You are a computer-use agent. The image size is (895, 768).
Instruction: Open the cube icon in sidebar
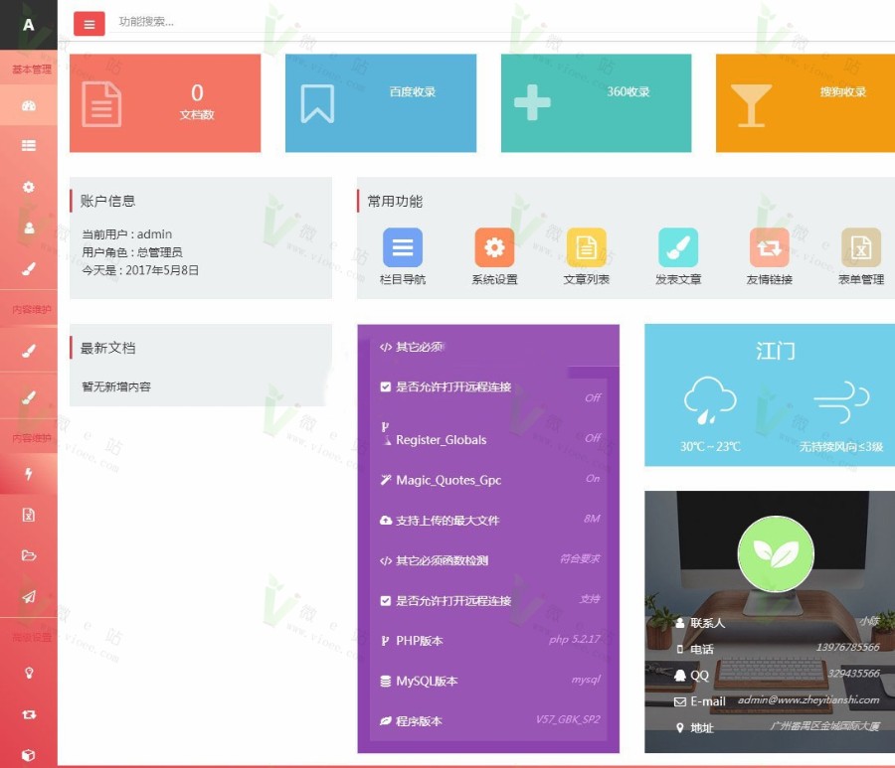(x=29, y=755)
